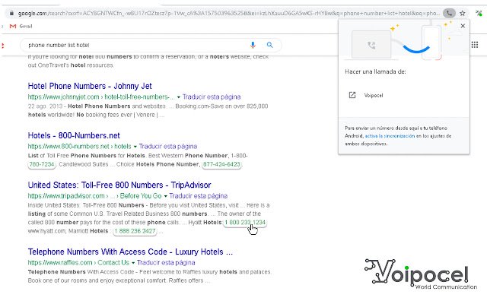This screenshot has width=487, height=304.
Task: Bookmark this page with the star icon
Action: (x=463, y=14)
